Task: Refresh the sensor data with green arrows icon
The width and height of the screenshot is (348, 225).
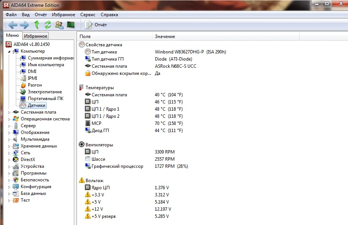Action: (x=48, y=25)
